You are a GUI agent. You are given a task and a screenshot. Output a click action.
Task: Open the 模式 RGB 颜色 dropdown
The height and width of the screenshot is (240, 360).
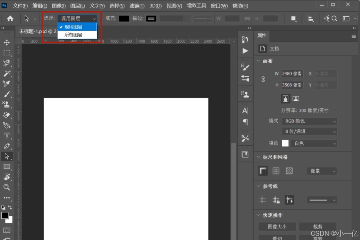[x=310, y=121]
